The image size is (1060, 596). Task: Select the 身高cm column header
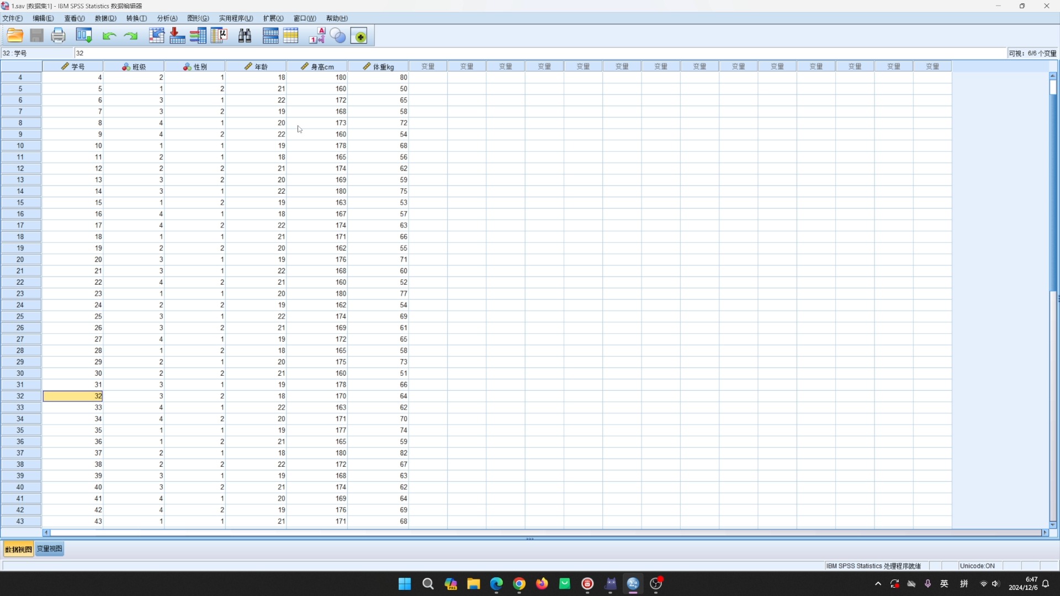click(317, 67)
